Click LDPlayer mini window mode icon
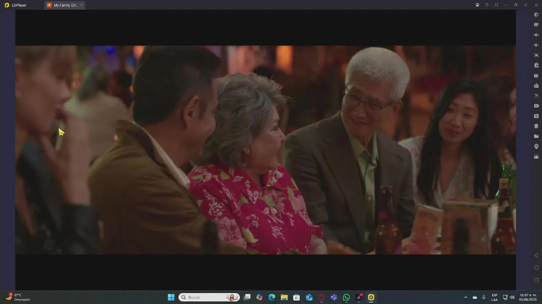This screenshot has height=304, width=542. 496,5
